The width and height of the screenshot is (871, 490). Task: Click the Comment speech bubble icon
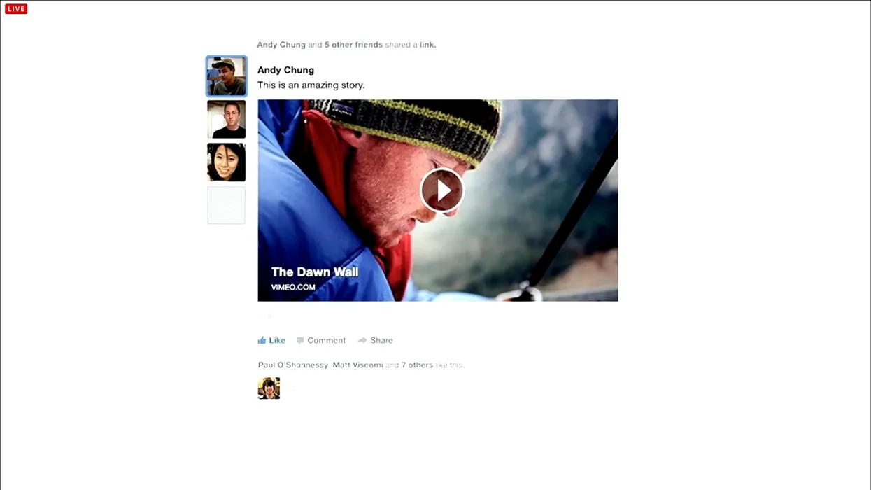coord(300,341)
